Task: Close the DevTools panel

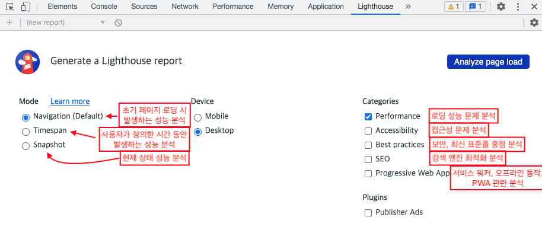Action: [x=534, y=7]
